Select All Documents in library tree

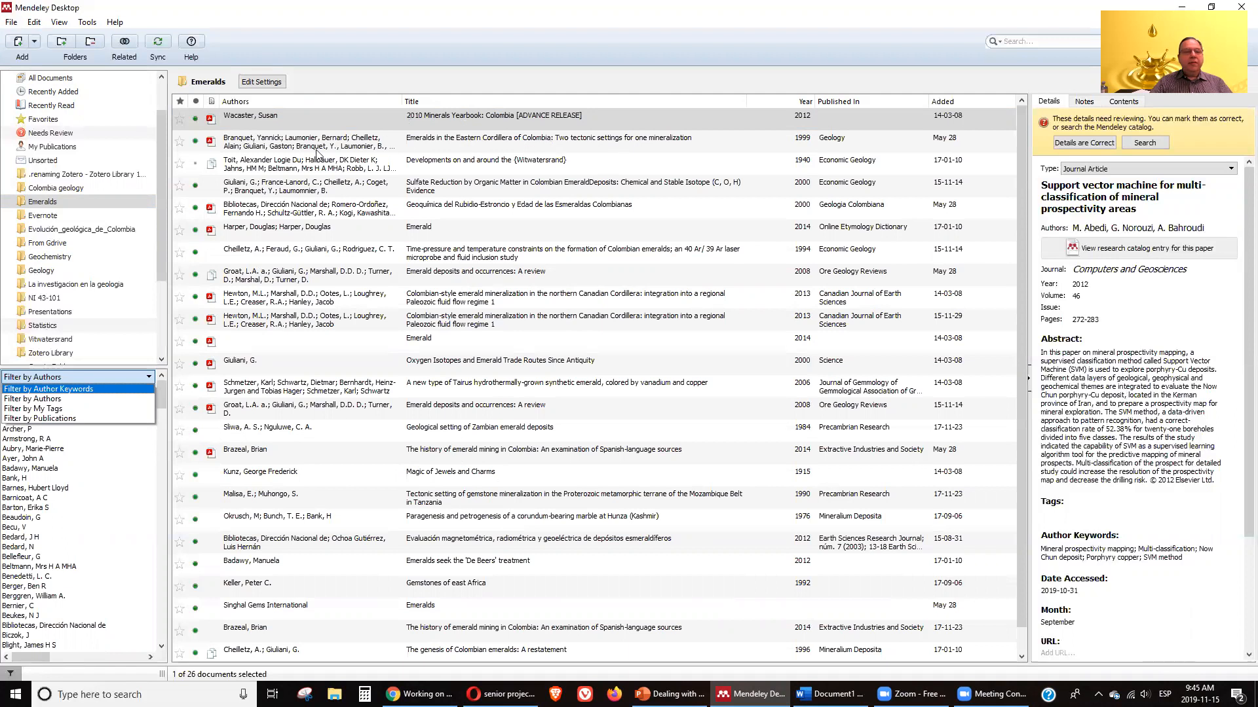pyautogui.click(x=50, y=78)
